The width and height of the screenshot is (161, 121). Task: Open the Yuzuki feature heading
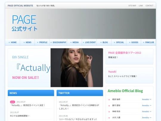(112, 72)
